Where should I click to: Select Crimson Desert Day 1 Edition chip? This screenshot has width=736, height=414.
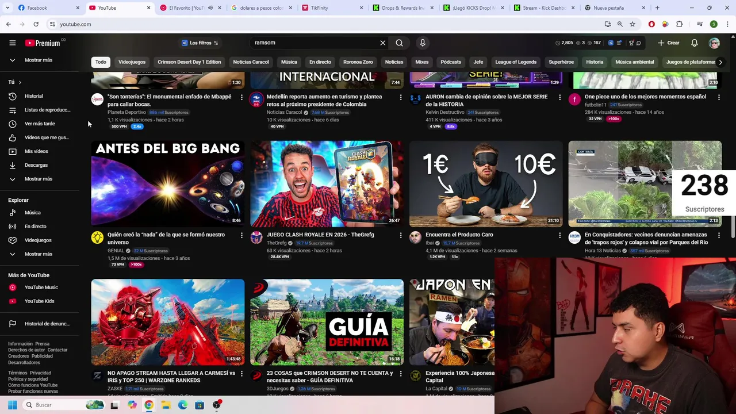click(189, 62)
